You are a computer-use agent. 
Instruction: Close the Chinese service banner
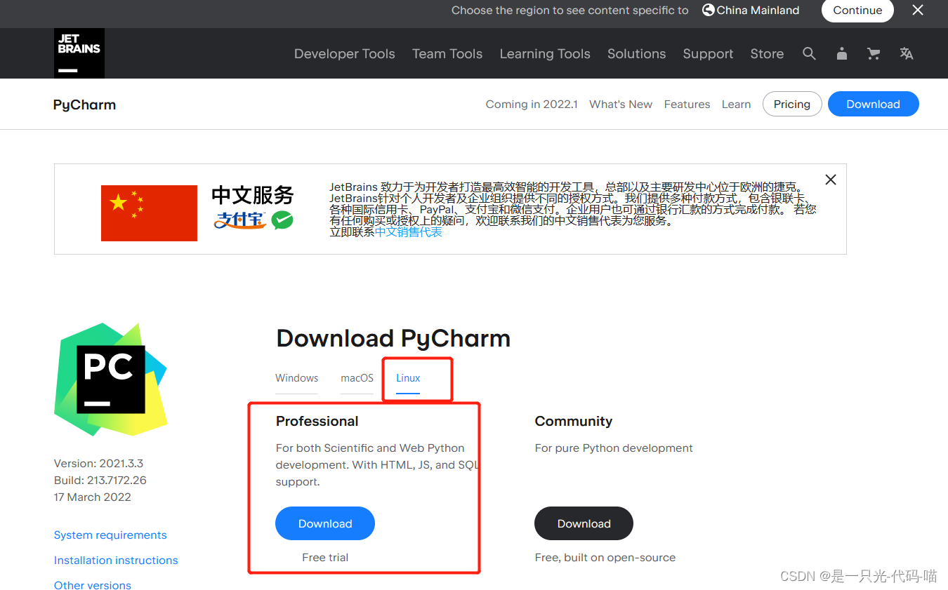(831, 180)
